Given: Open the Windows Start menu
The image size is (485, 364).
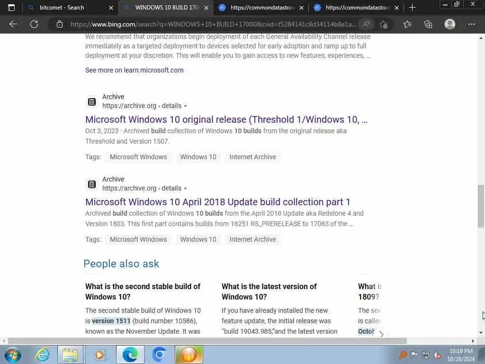Looking at the screenshot, I should [12, 355].
